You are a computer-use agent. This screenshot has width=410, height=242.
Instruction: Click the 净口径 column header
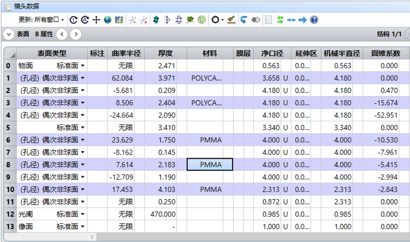(x=272, y=53)
